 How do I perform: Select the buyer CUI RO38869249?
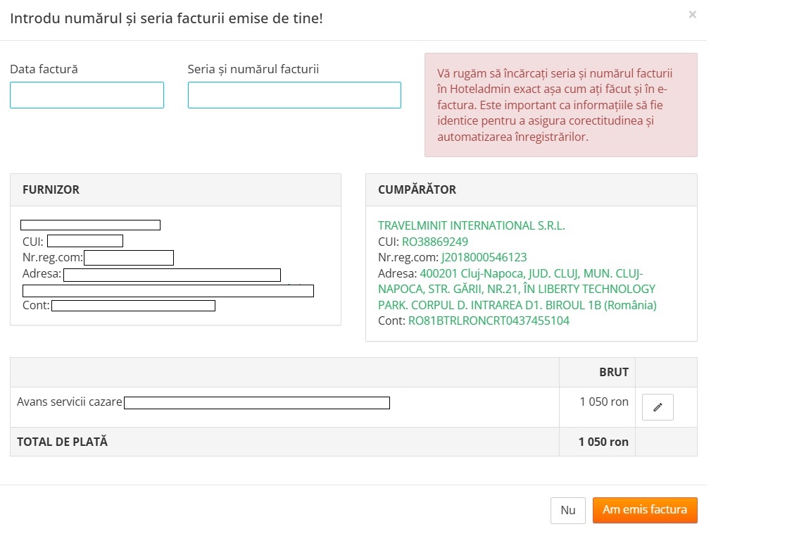pyautogui.click(x=434, y=242)
